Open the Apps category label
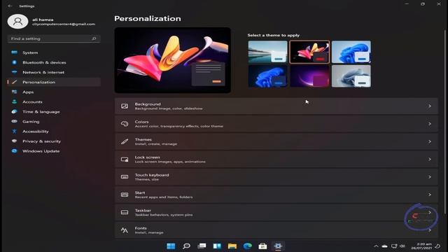Image resolution: width=448 pixels, height=252 pixels. [x=28, y=92]
